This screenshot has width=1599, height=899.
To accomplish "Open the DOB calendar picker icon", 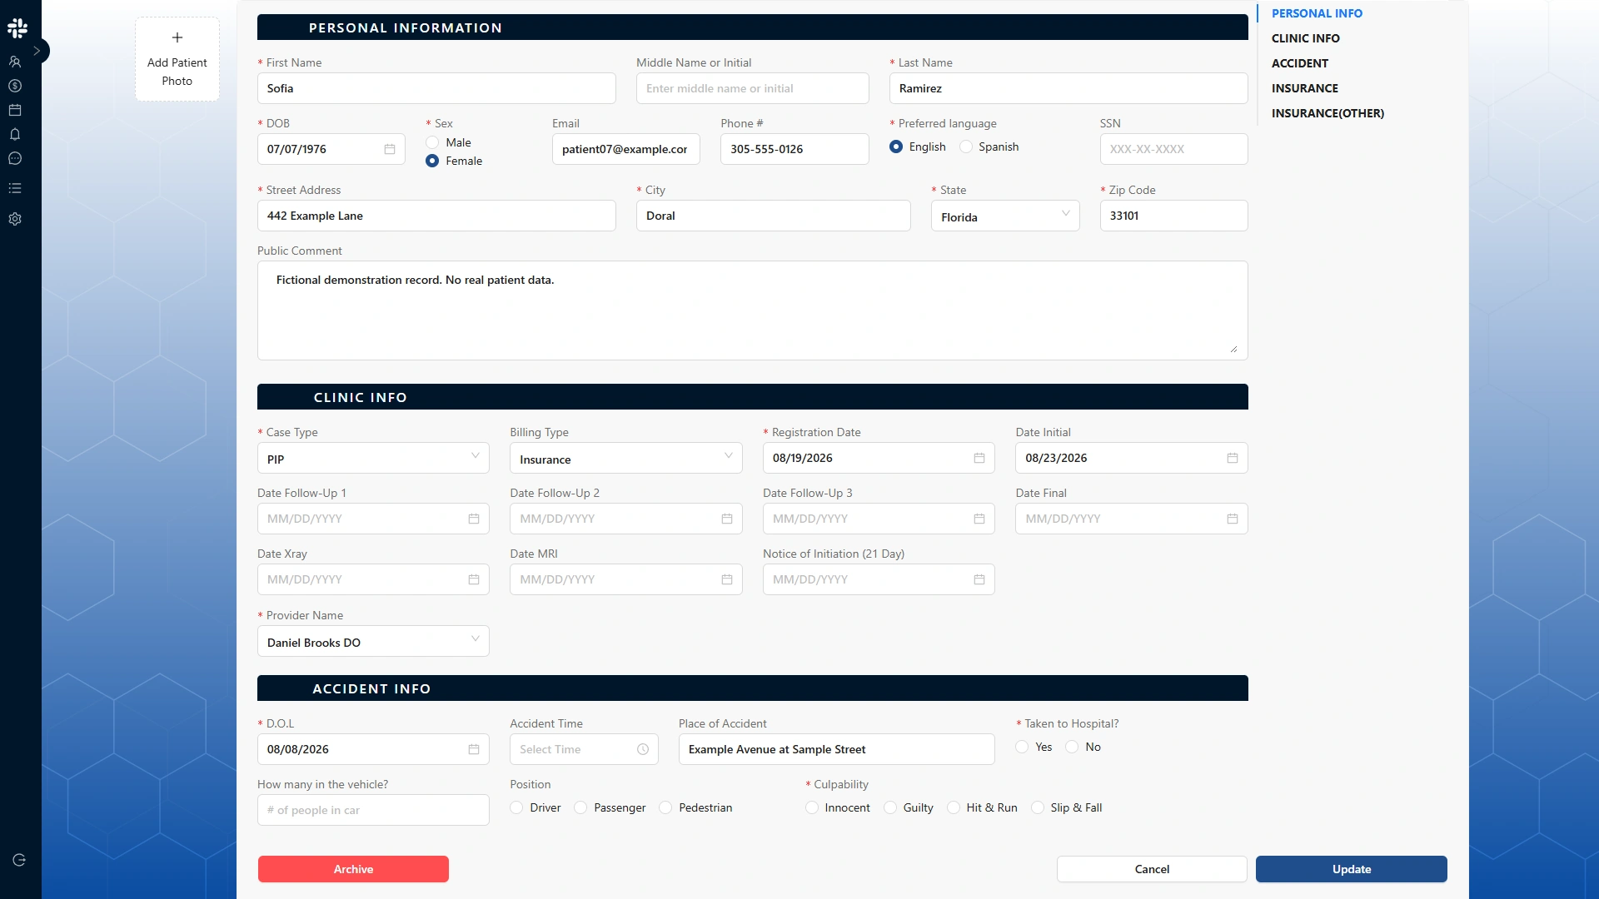I will (x=390, y=149).
